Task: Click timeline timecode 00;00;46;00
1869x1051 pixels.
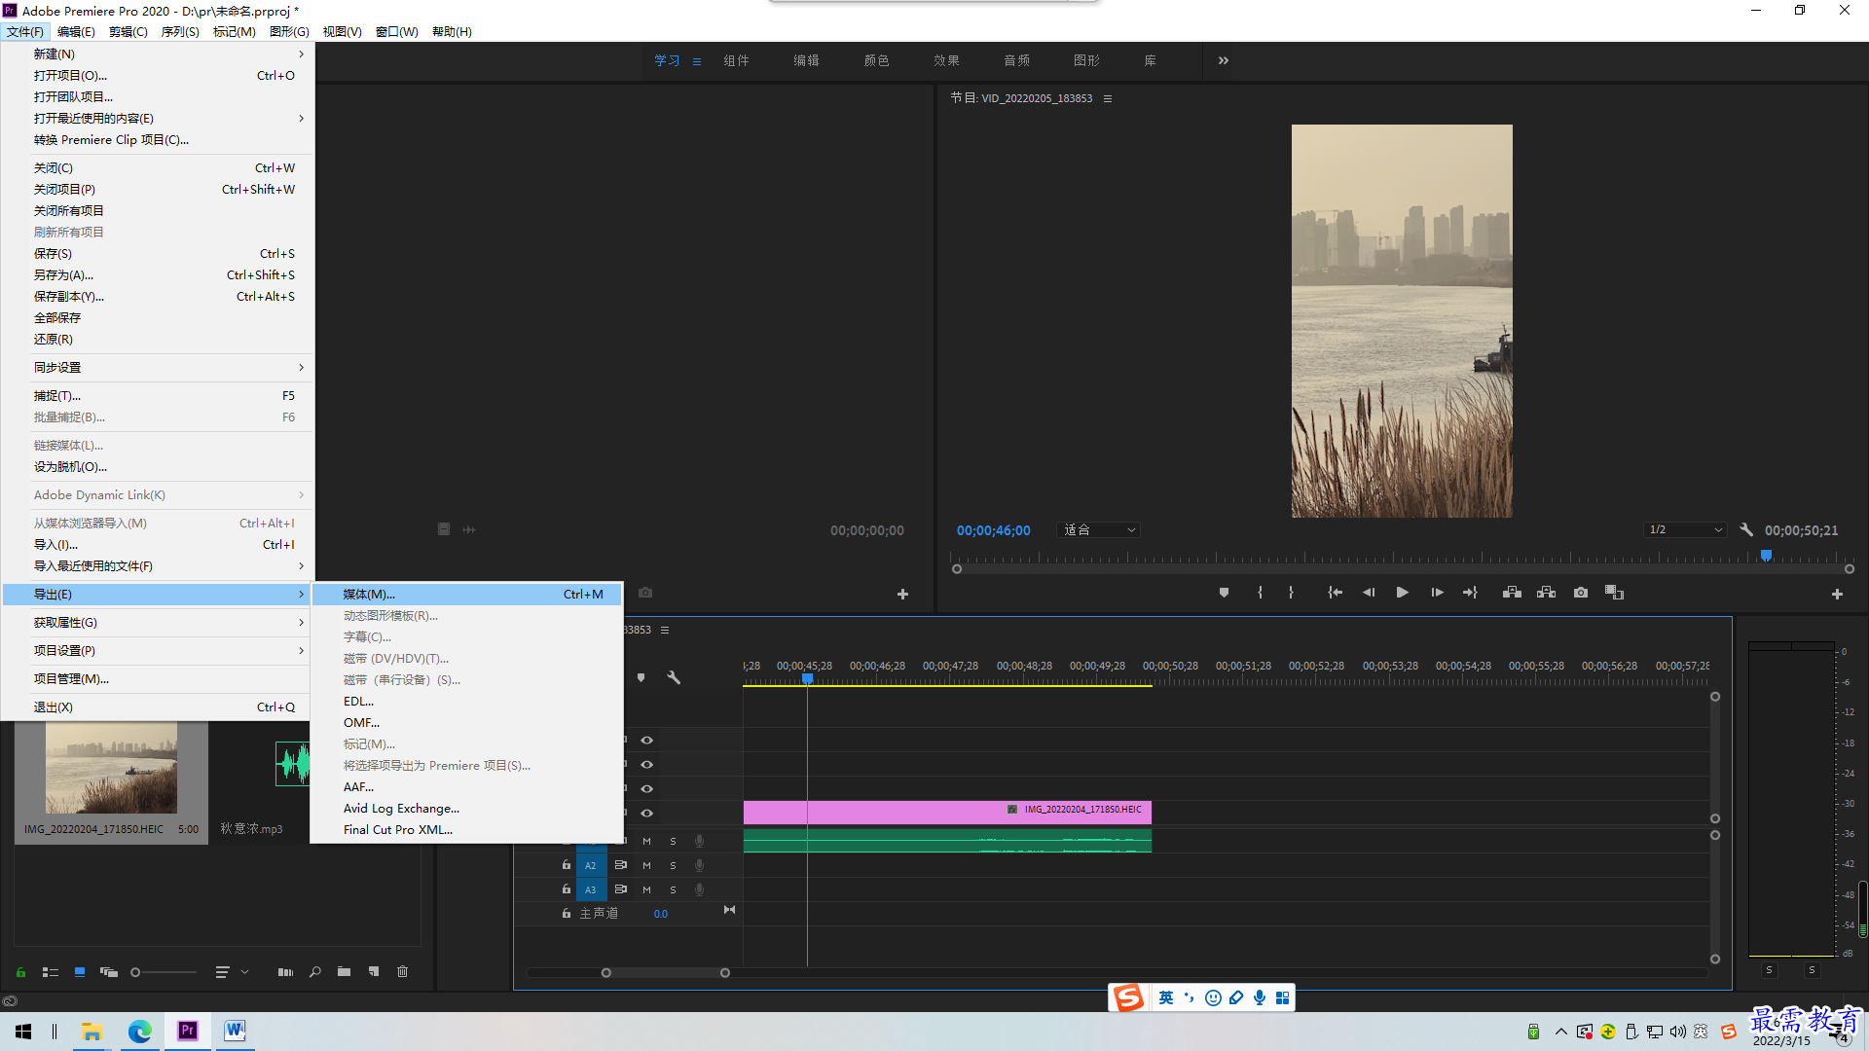Action: (993, 530)
